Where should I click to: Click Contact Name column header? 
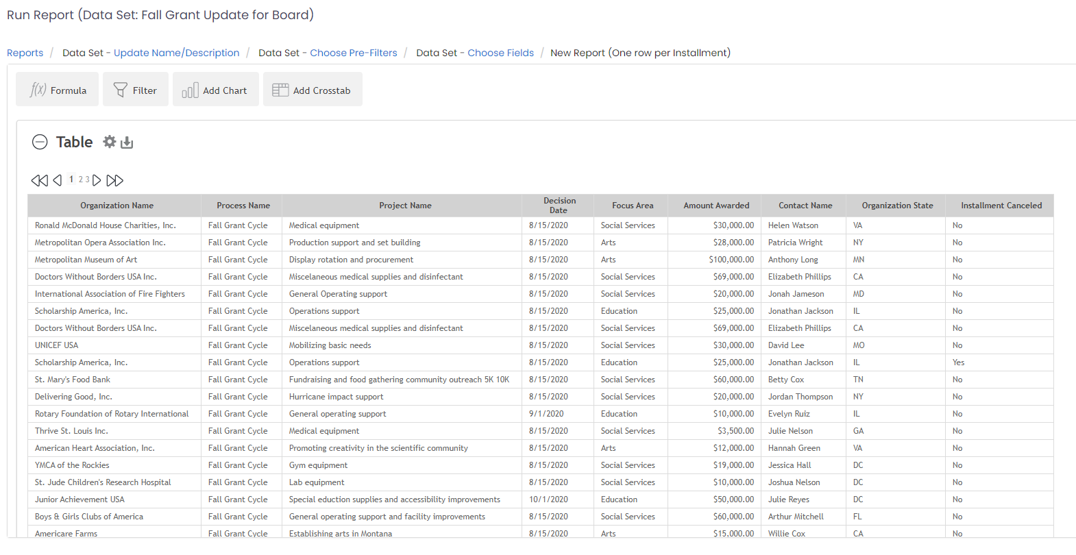point(803,206)
